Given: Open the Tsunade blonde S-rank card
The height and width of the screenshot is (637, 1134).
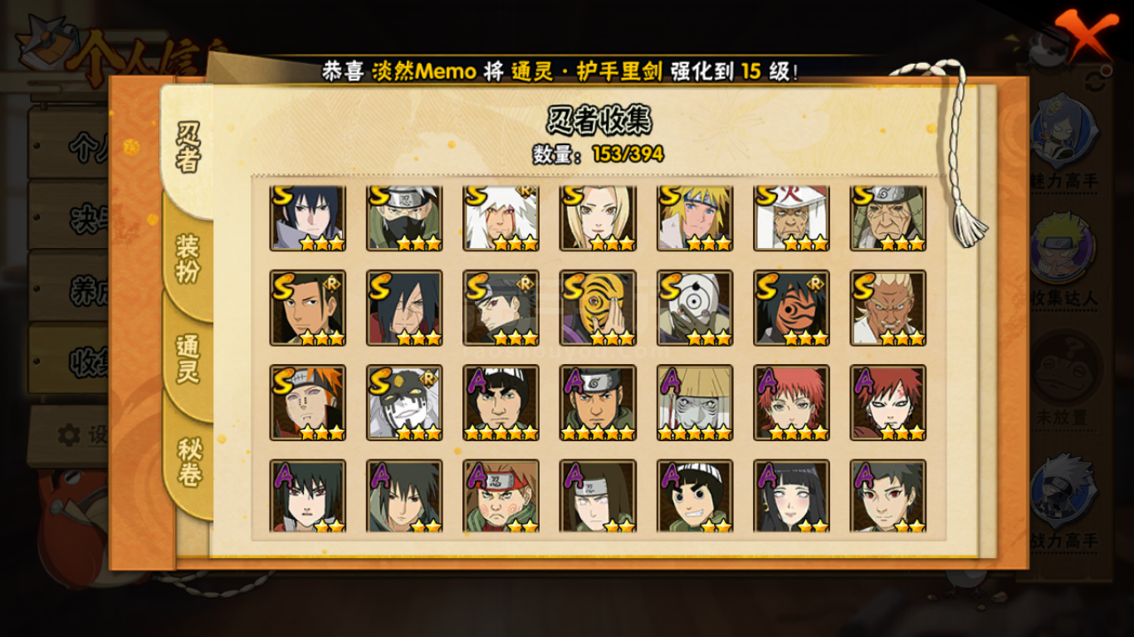Looking at the screenshot, I should point(598,218).
